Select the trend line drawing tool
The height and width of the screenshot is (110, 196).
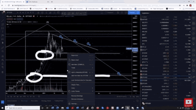2,20
